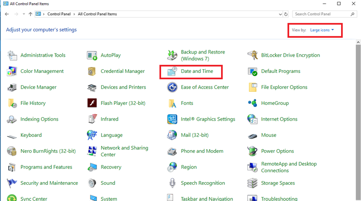Screen dimensions: 361x201
Task: Click the Infrared icon
Action: [93, 119]
